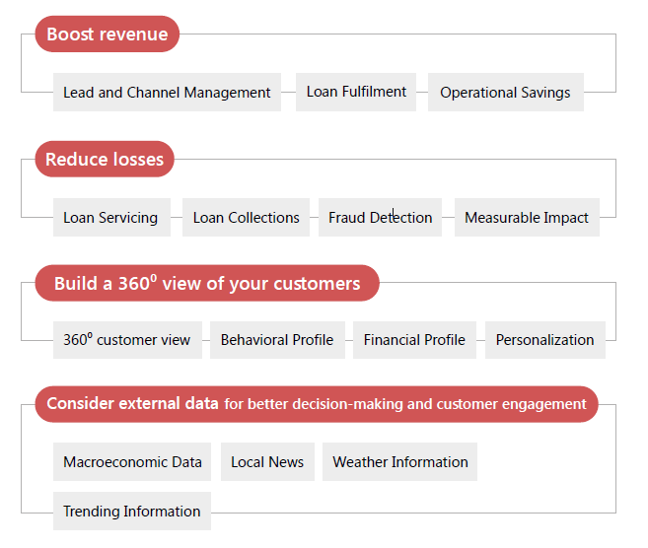Image resolution: width=648 pixels, height=548 pixels.
Task: Click Consider external data heading
Action: 317,404
